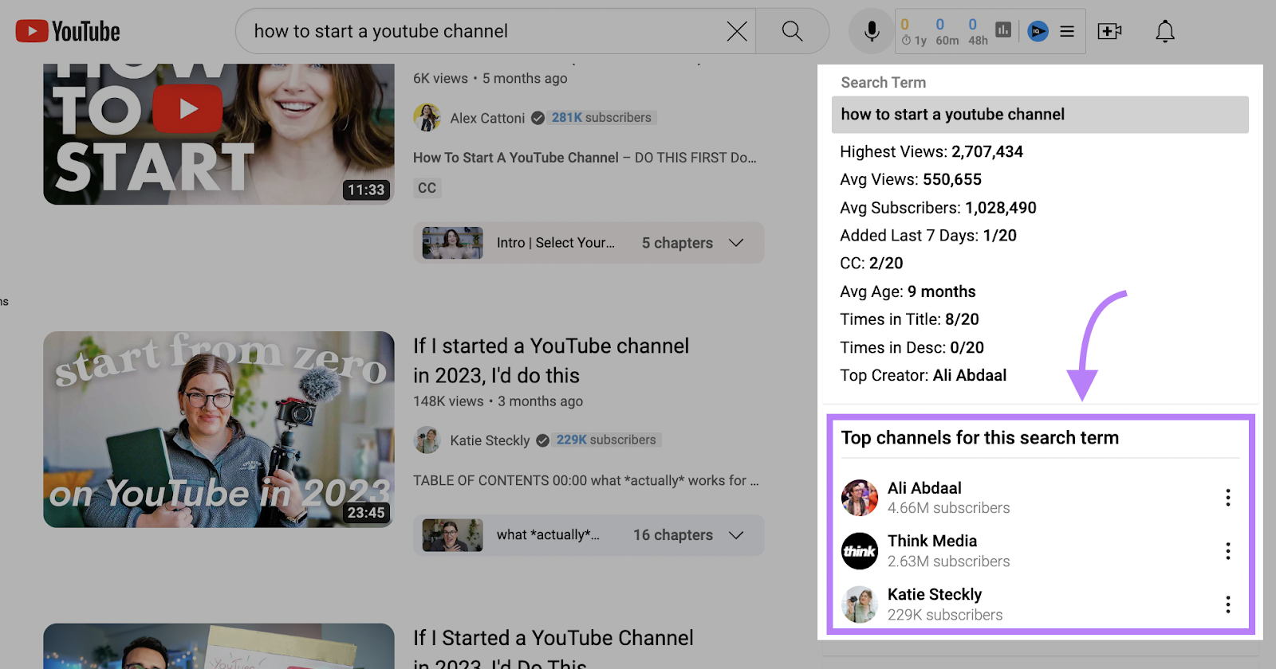This screenshot has height=669, width=1276.
Task: Open the vidIQ hamburger menu
Action: click(x=1067, y=31)
